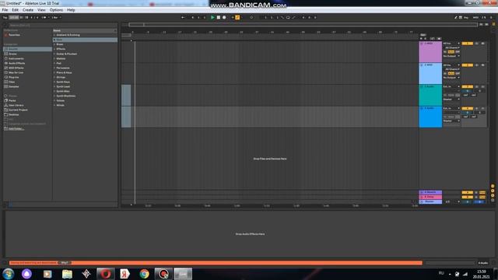
Task: Solo the 3 Audio track
Action: [x=476, y=86]
